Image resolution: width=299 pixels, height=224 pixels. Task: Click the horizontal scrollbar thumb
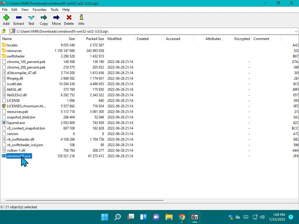tap(84, 200)
